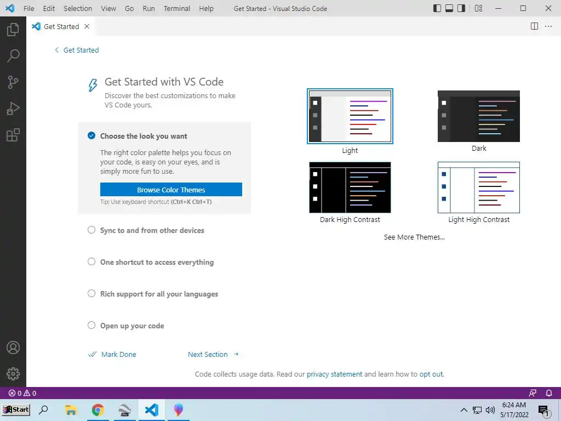Click See More Themes
The height and width of the screenshot is (421, 561).
click(x=414, y=237)
